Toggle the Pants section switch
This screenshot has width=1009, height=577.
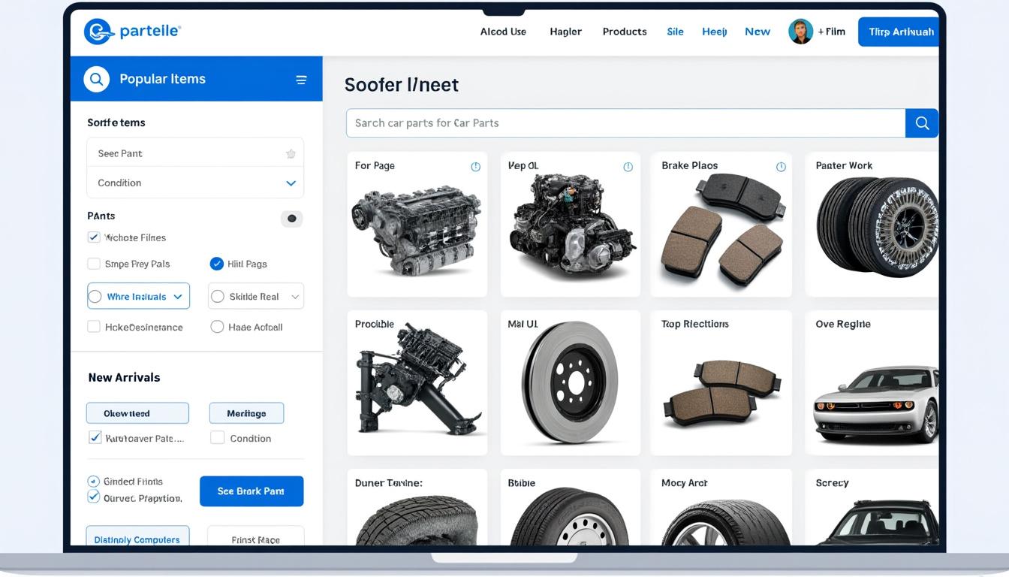tap(291, 219)
